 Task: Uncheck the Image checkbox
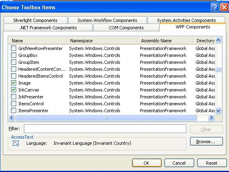coord(14,83)
